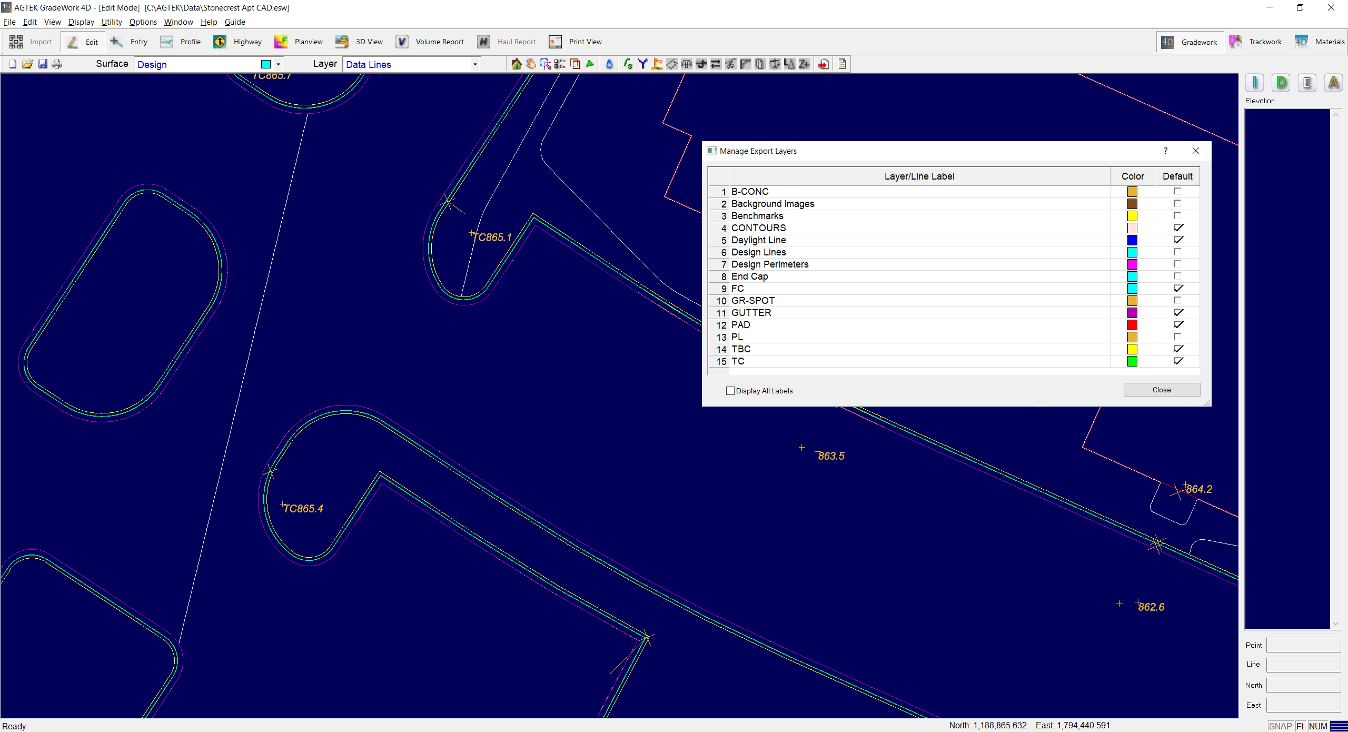Select the Background Images layer row
Image resolution: width=1348 pixels, height=732 pixels.
954,204
